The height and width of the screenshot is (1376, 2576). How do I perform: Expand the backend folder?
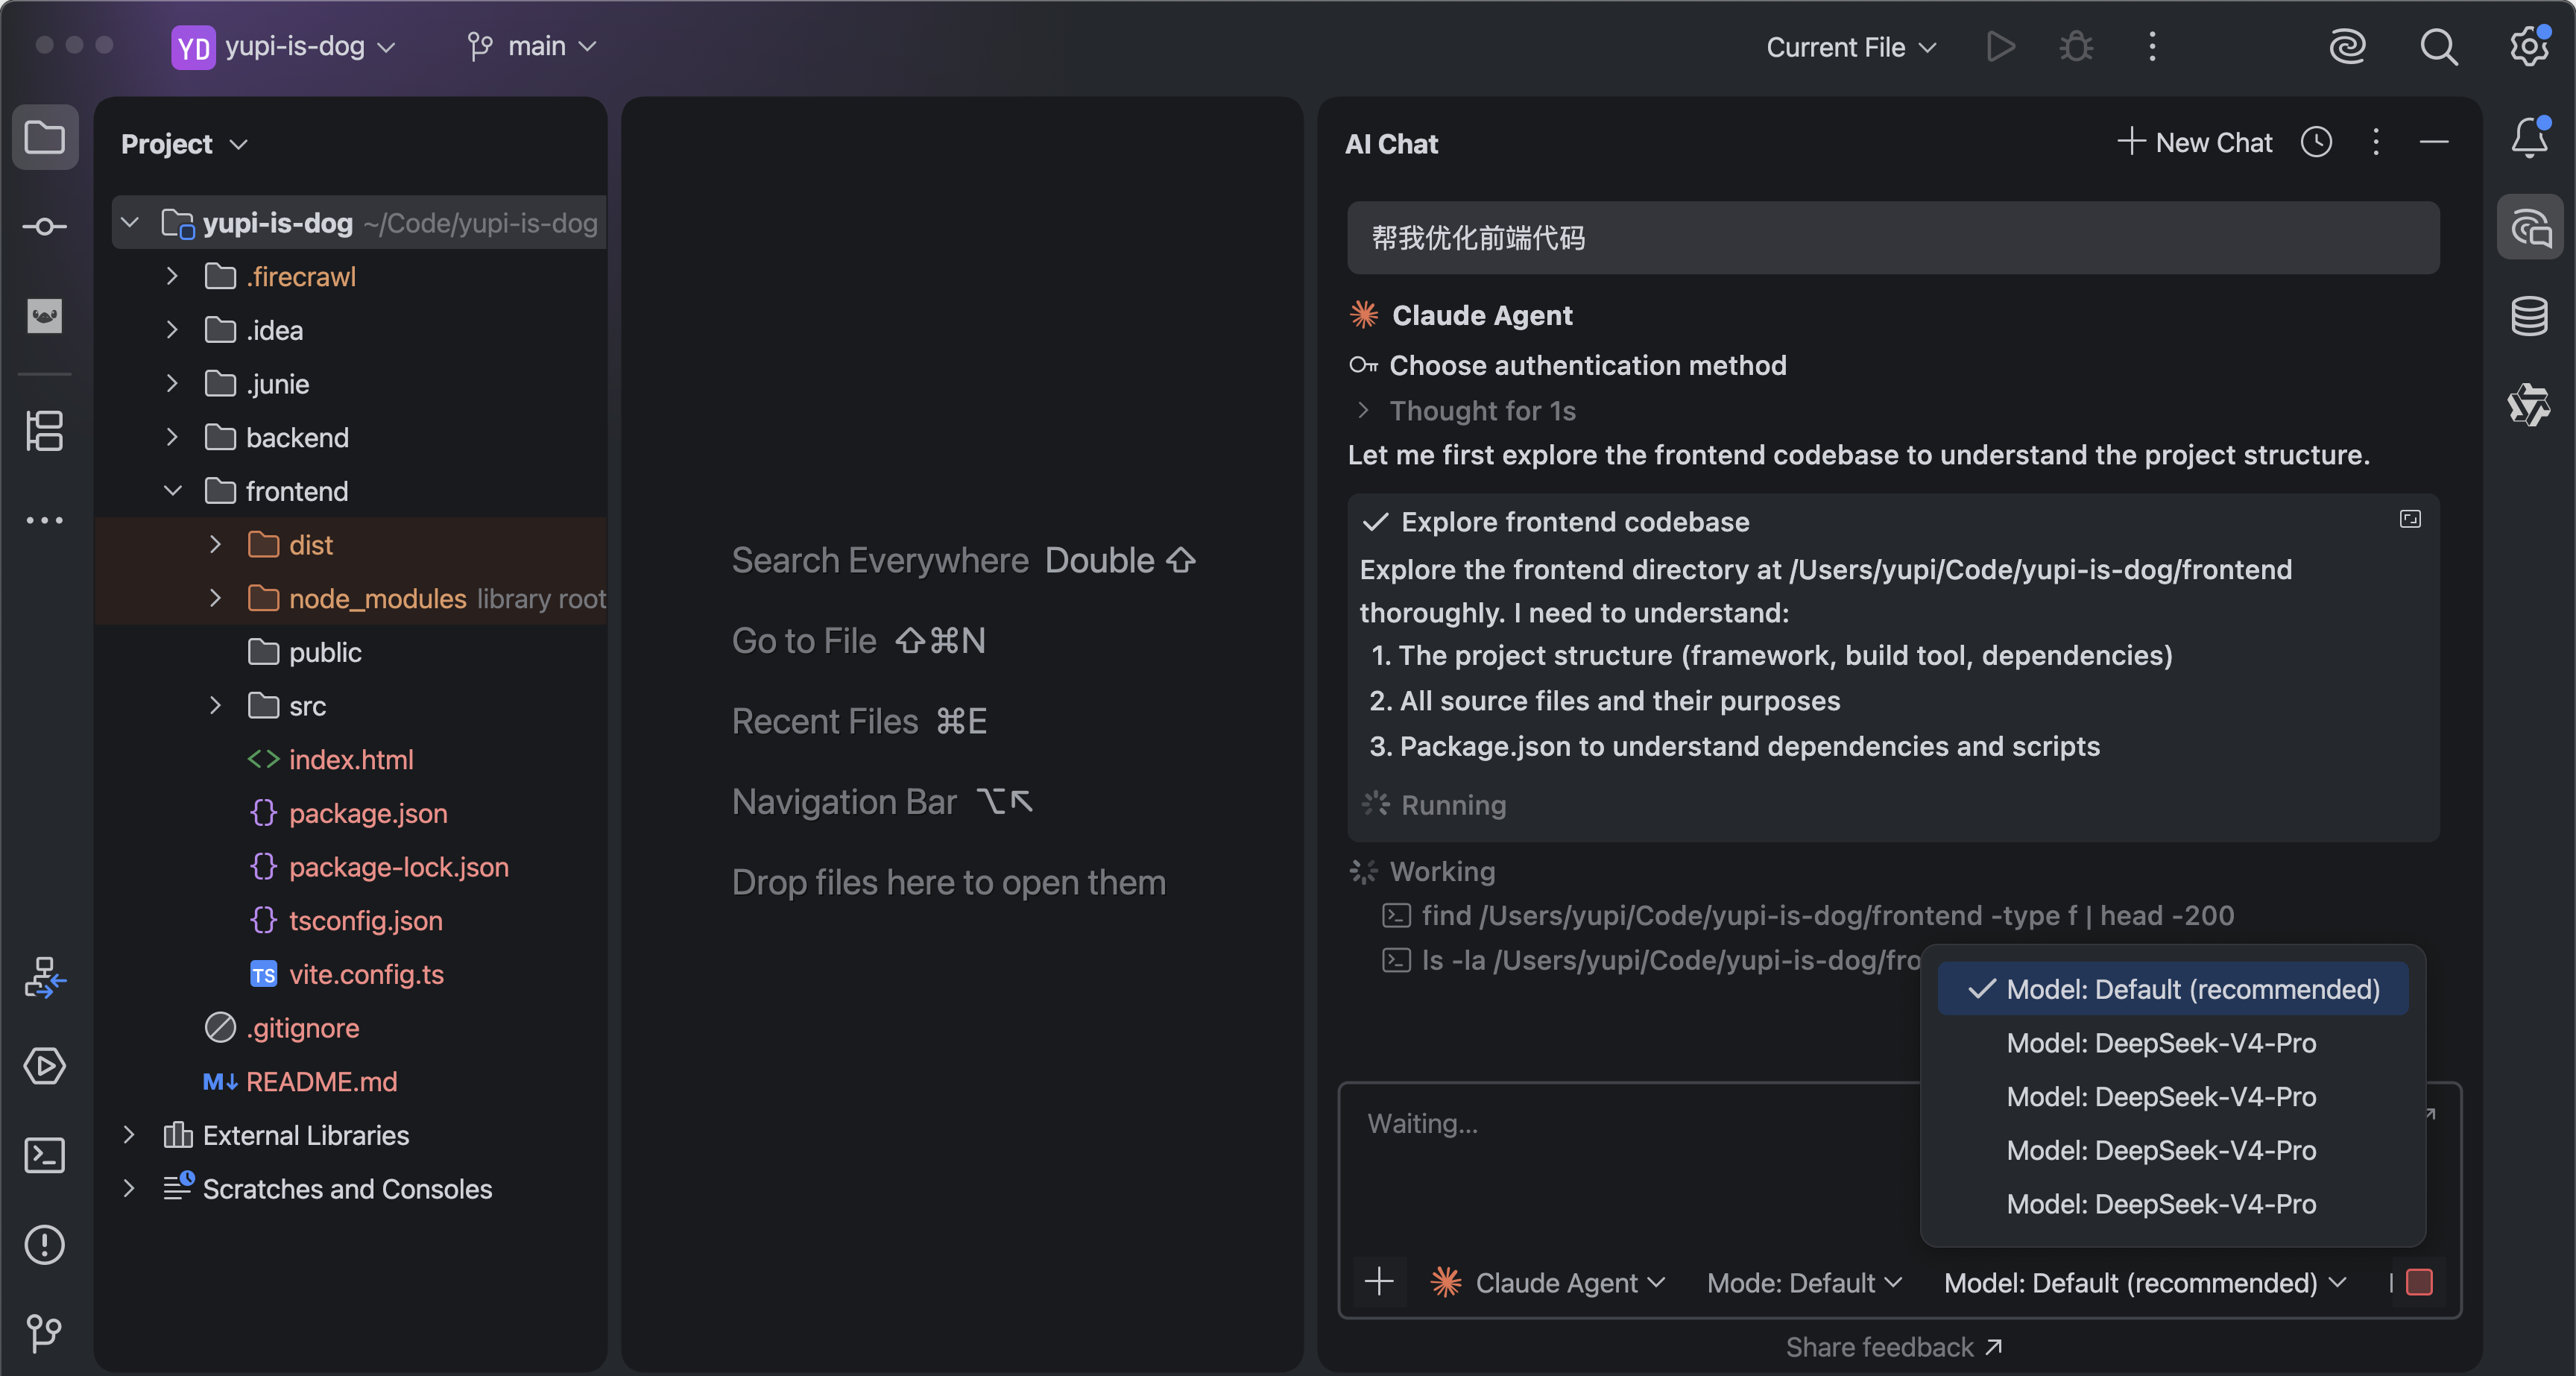172,438
